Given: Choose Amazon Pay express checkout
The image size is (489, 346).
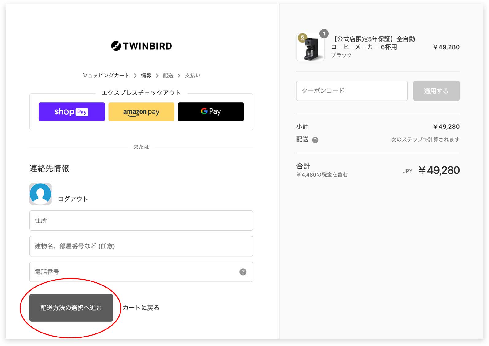Looking at the screenshot, I should pos(141,112).
